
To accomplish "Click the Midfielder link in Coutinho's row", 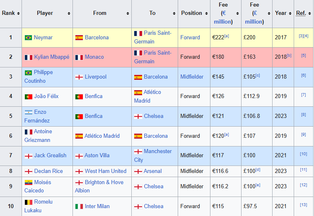I will tap(192, 77).
